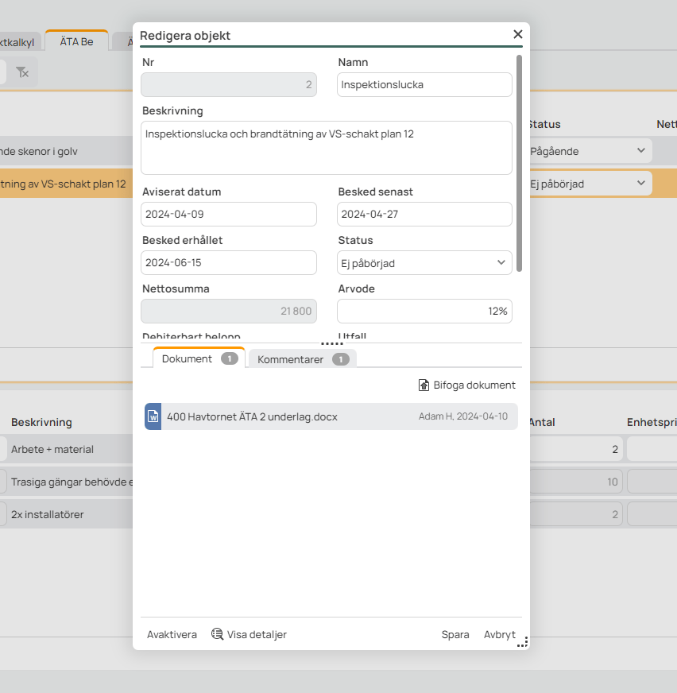The height and width of the screenshot is (693, 677).
Task: Click the Nettosumma field showing 21 800
Action: [x=229, y=312]
